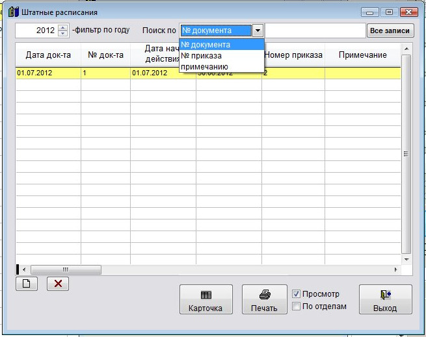
Task: Click the horizontal scrollbar thumb
Action: pyautogui.click(x=66, y=269)
